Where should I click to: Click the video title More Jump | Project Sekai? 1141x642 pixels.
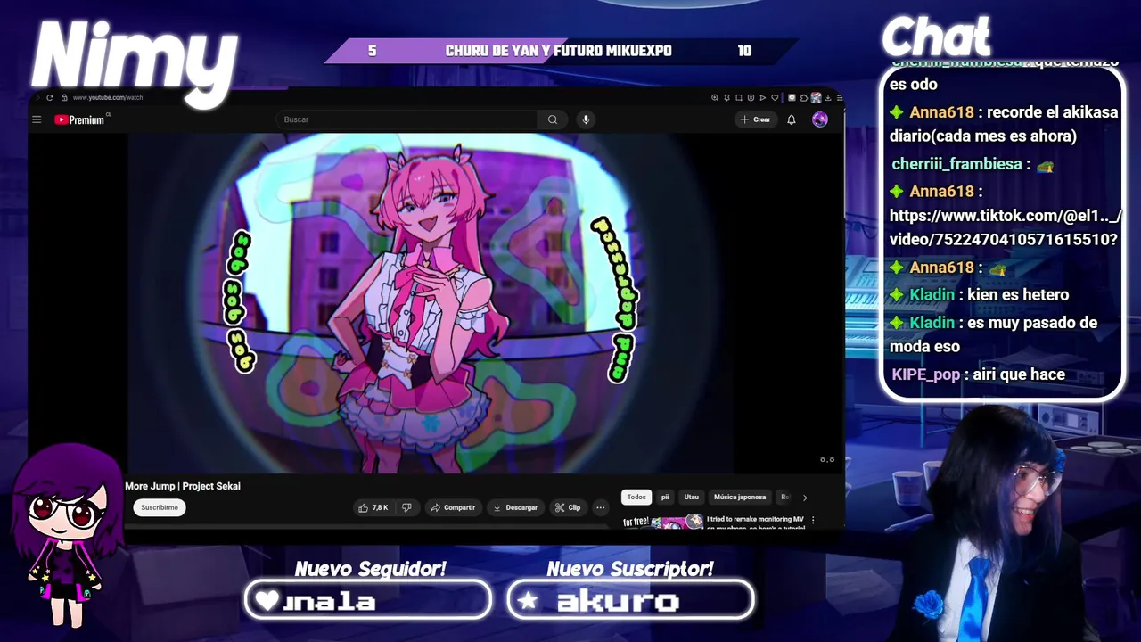(x=183, y=486)
